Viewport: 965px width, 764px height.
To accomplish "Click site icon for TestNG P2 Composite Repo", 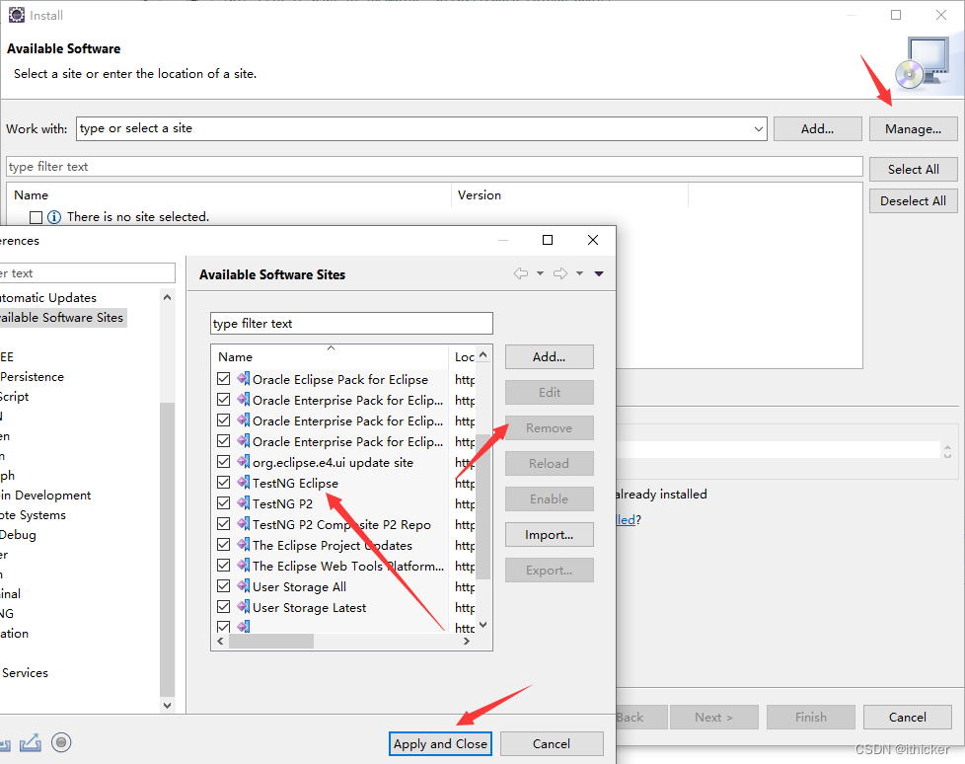I will (x=244, y=524).
